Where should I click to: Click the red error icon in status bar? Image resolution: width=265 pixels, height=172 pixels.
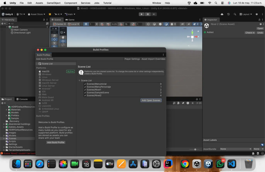click(2, 153)
